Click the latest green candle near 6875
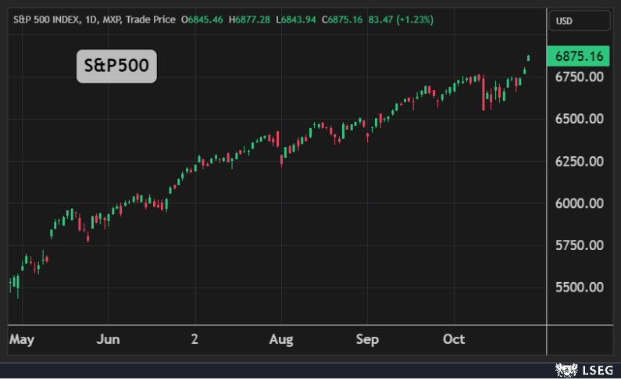621x379 pixels. (x=529, y=57)
